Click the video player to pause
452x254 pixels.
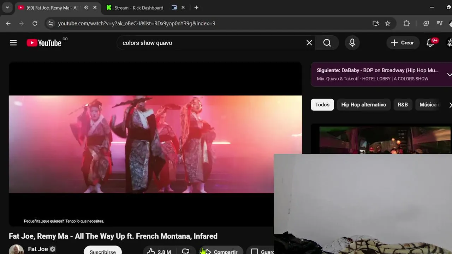click(x=155, y=144)
